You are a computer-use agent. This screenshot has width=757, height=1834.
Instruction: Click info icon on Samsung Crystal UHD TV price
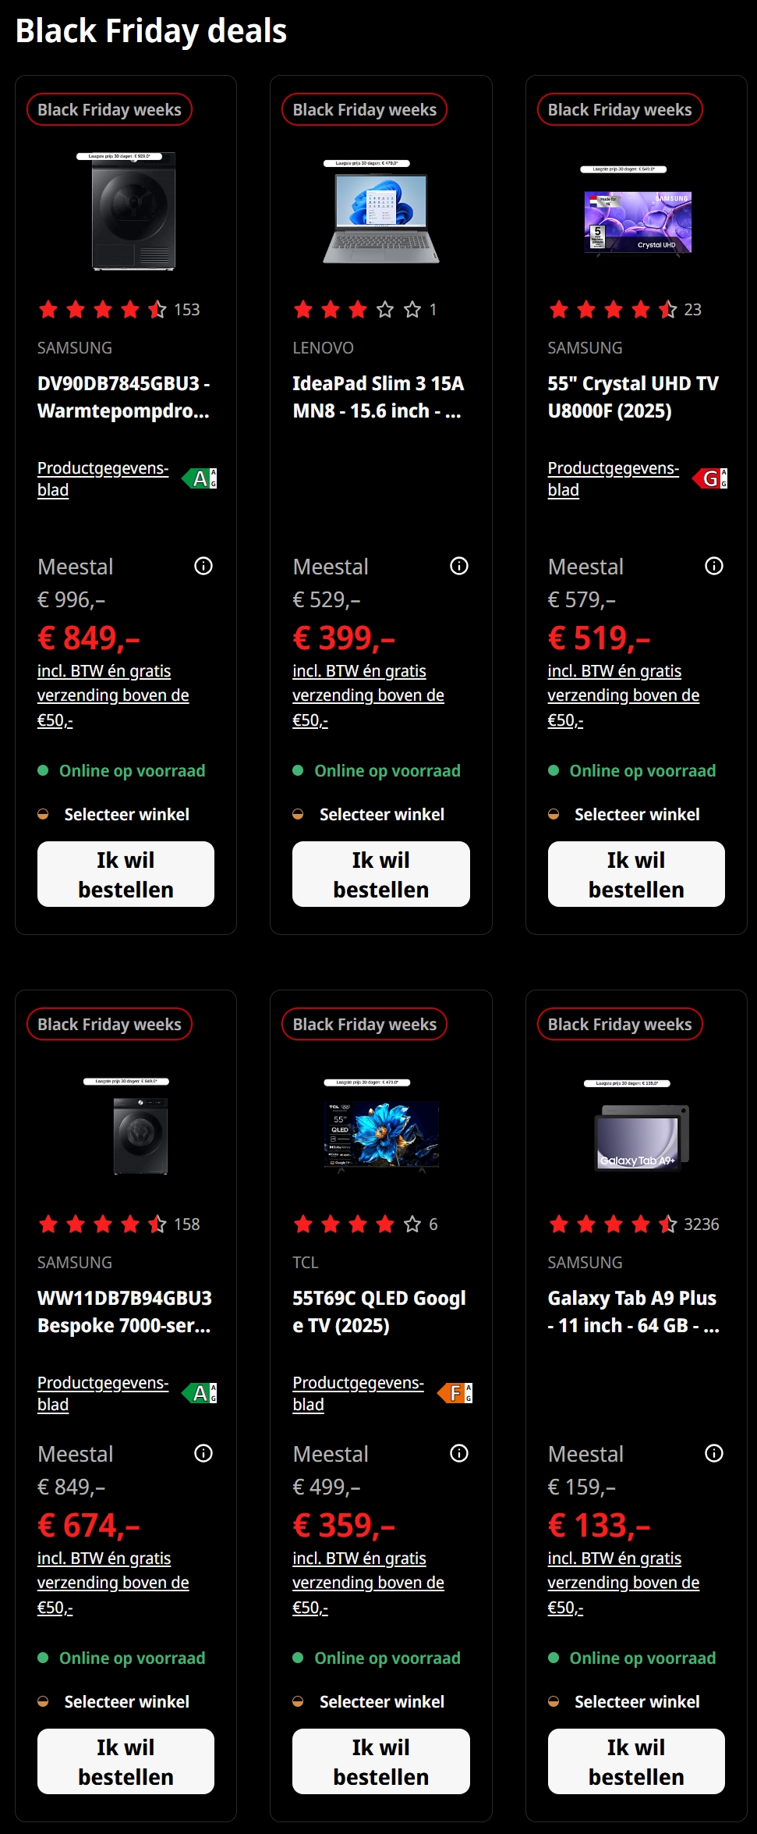(x=714, y=566)
